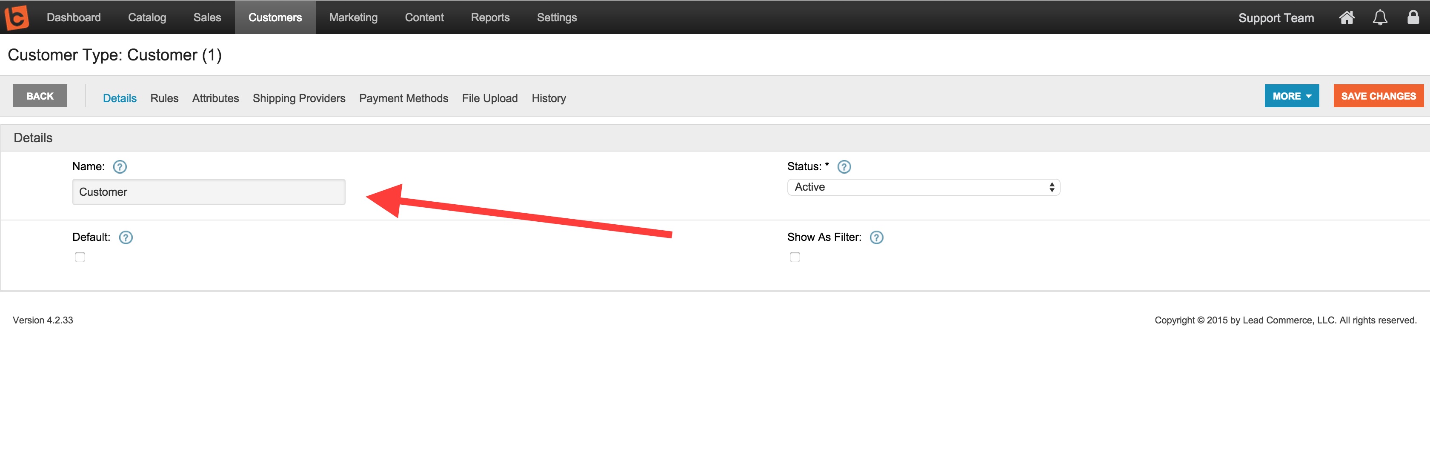The width and height of the screenshot is (1430, 469).
Task: Switch to the Rules tab
Action: click(164, 98)
